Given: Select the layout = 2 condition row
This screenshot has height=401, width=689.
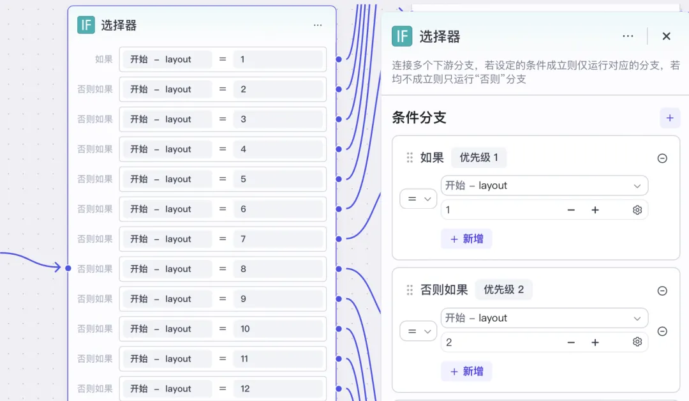Looking at the screenshot, I should click(x=223, y=89).
